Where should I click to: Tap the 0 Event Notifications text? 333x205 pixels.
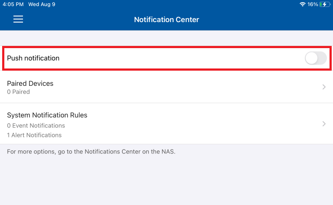click(x=36, y=126)
